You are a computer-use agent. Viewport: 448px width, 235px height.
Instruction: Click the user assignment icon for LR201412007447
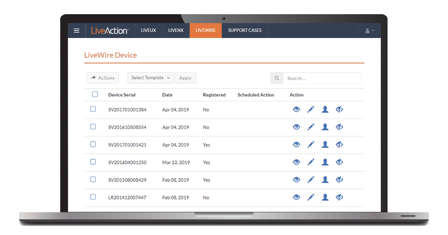pyautogui.click(x=325, y=197)
